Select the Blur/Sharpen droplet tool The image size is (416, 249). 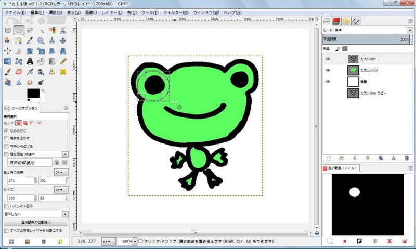click(x=19, y=82)
